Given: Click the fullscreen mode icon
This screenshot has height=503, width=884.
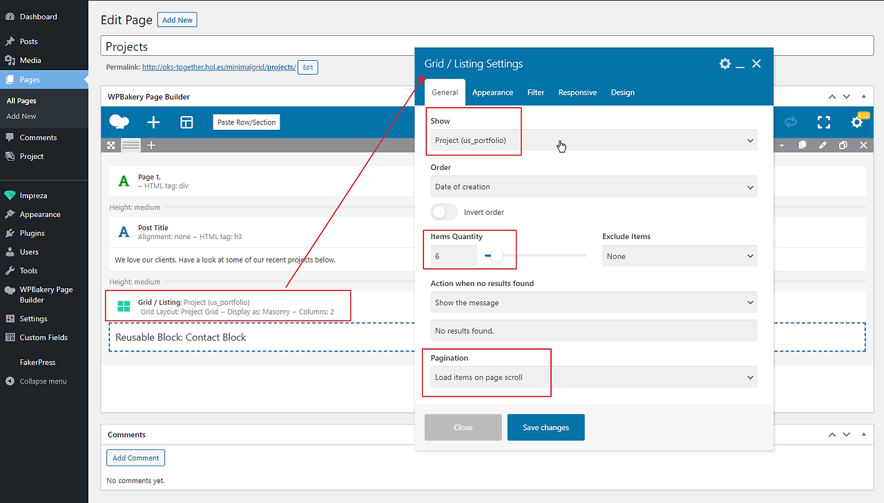Looking at the screenshot, I should tap(824, 122).
